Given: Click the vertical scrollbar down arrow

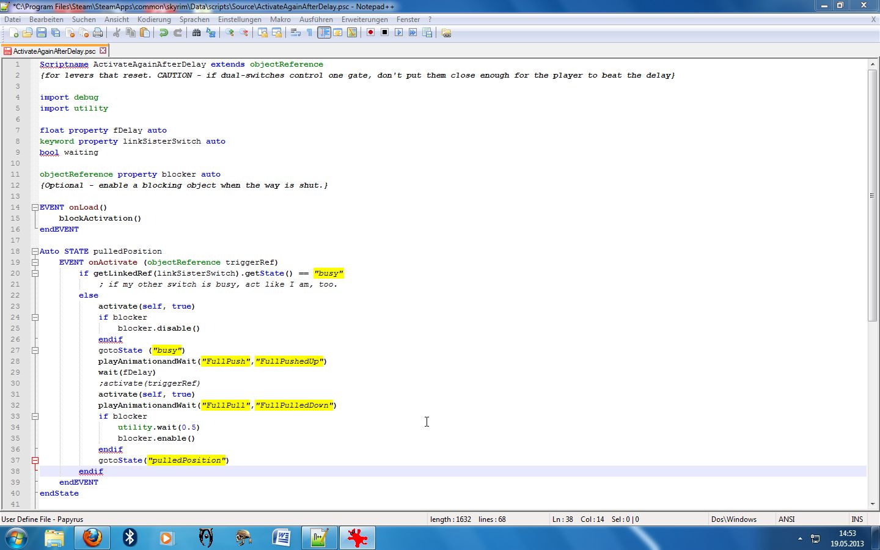Looking at the screenshot, I should 872,504.
